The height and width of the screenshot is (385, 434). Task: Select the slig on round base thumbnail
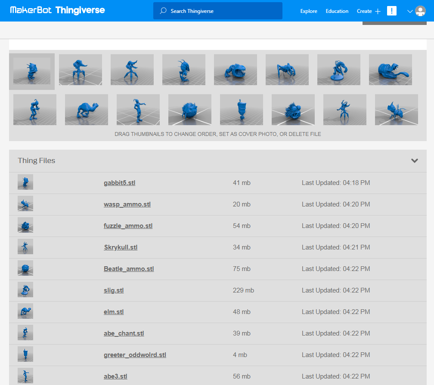point(339,70)
